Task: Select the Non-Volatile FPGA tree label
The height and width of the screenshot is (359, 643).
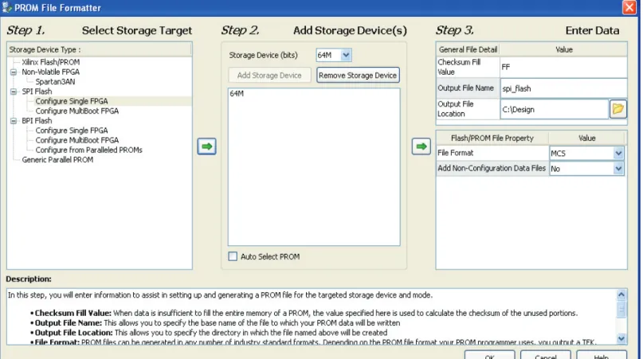Action: (51, 72)
